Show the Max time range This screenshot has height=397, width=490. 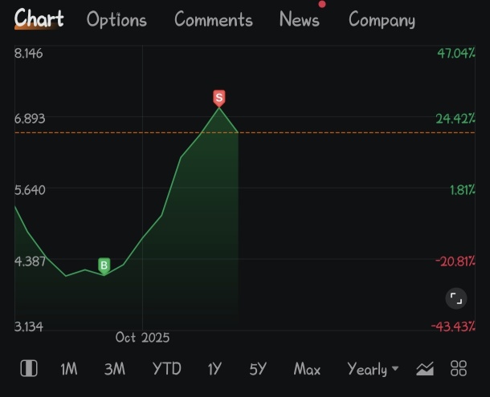tap(307, 369)
